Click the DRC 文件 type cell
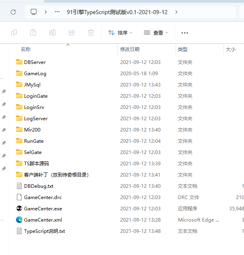244x255 pixels. pyautogui.click(x=188, y=197)
